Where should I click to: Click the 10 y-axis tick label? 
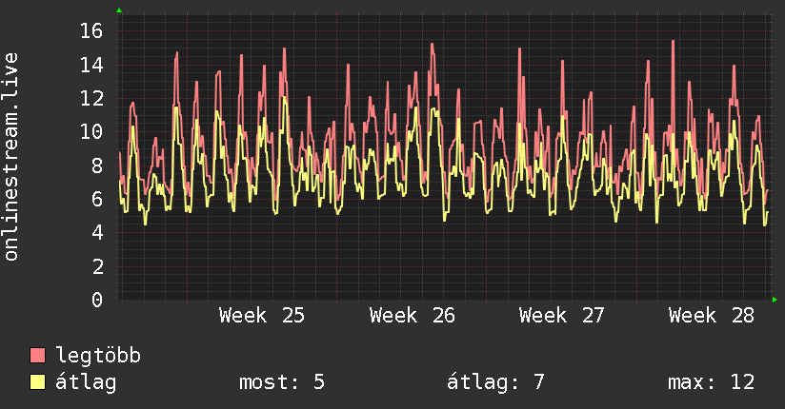click(x=91, y=132)
